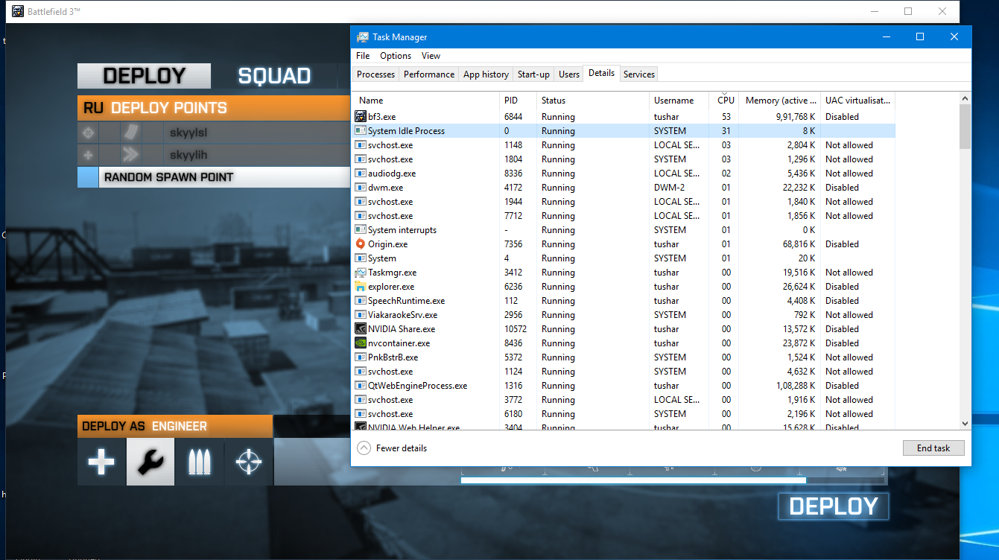The height and width of the screenshot is (560, 999).
Task: Click the weapon loadout progress bar
Action: coord(674,480)
